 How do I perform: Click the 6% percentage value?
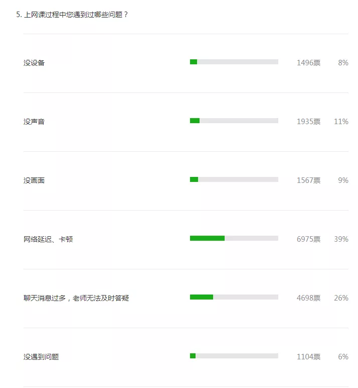pos(343,357)
